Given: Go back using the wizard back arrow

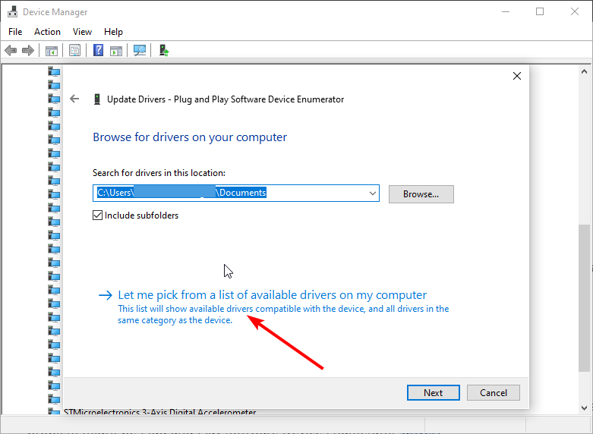Looking at the screenshot, I should click(x=74, y=99).
